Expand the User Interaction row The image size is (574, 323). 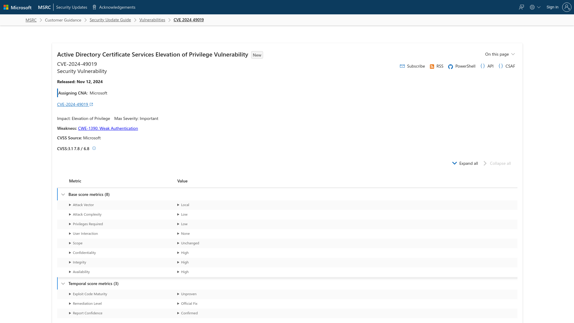[x=70, y=234]
